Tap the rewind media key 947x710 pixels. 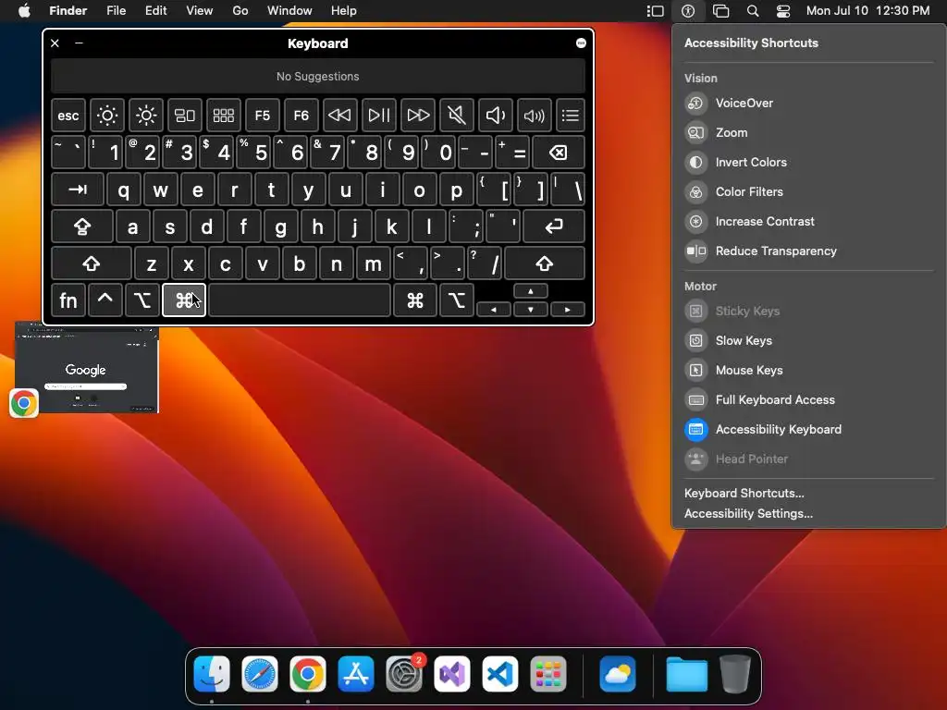point(339,115)
